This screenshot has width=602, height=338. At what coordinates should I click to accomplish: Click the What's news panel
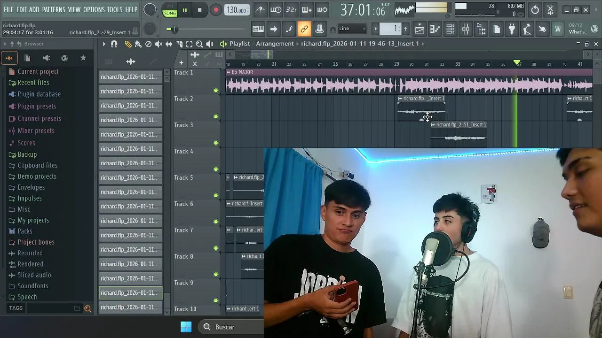click(583, 29)
